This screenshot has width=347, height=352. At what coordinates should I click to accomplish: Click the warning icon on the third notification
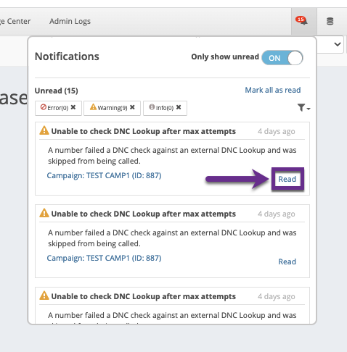click(44, 296)
